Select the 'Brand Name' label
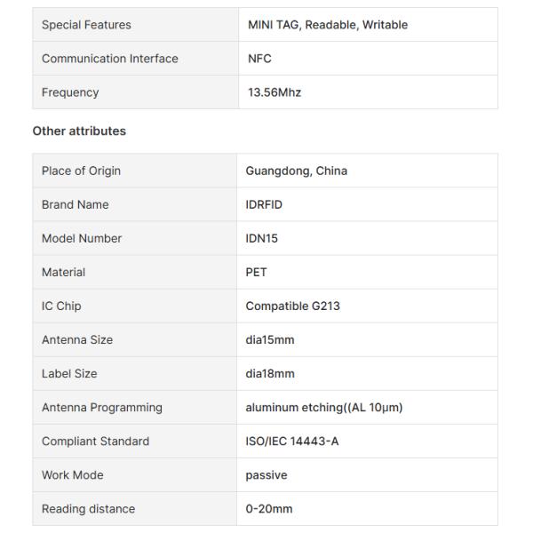Screen dimensions: 533x533 click(76, 204)
